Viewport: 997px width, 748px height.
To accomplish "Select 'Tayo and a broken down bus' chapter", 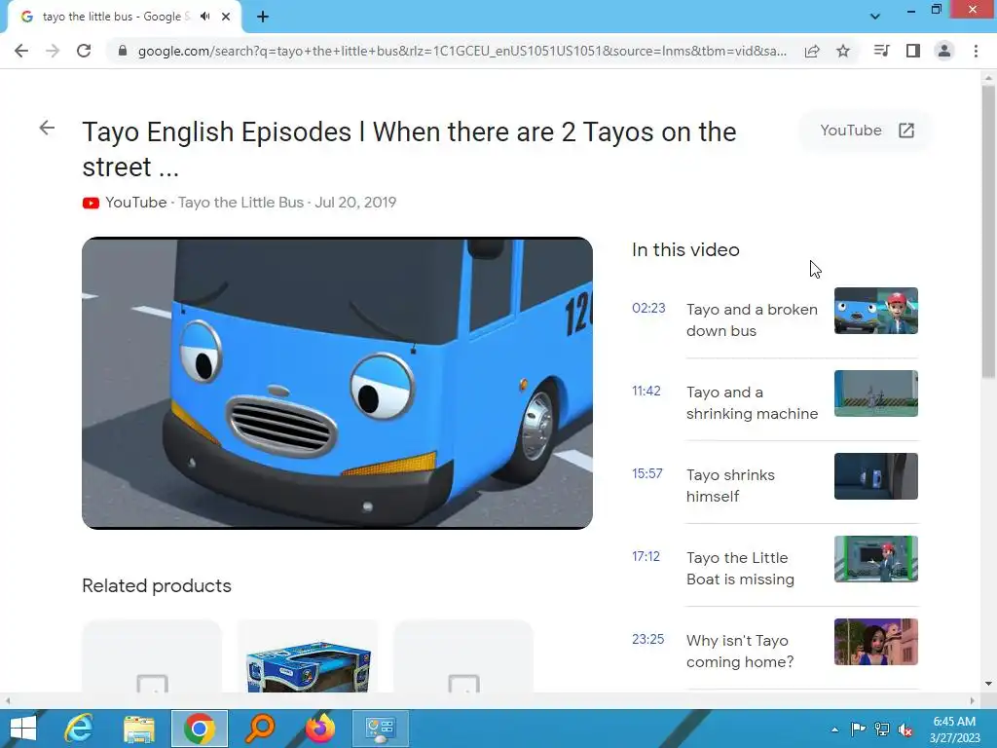I will [x=752, y=319].
